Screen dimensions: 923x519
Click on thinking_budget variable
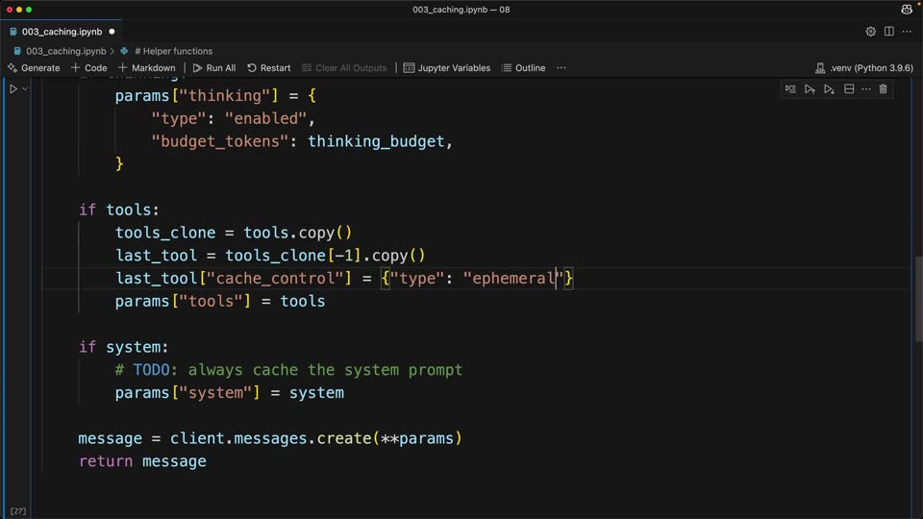[x=376, y=141]
